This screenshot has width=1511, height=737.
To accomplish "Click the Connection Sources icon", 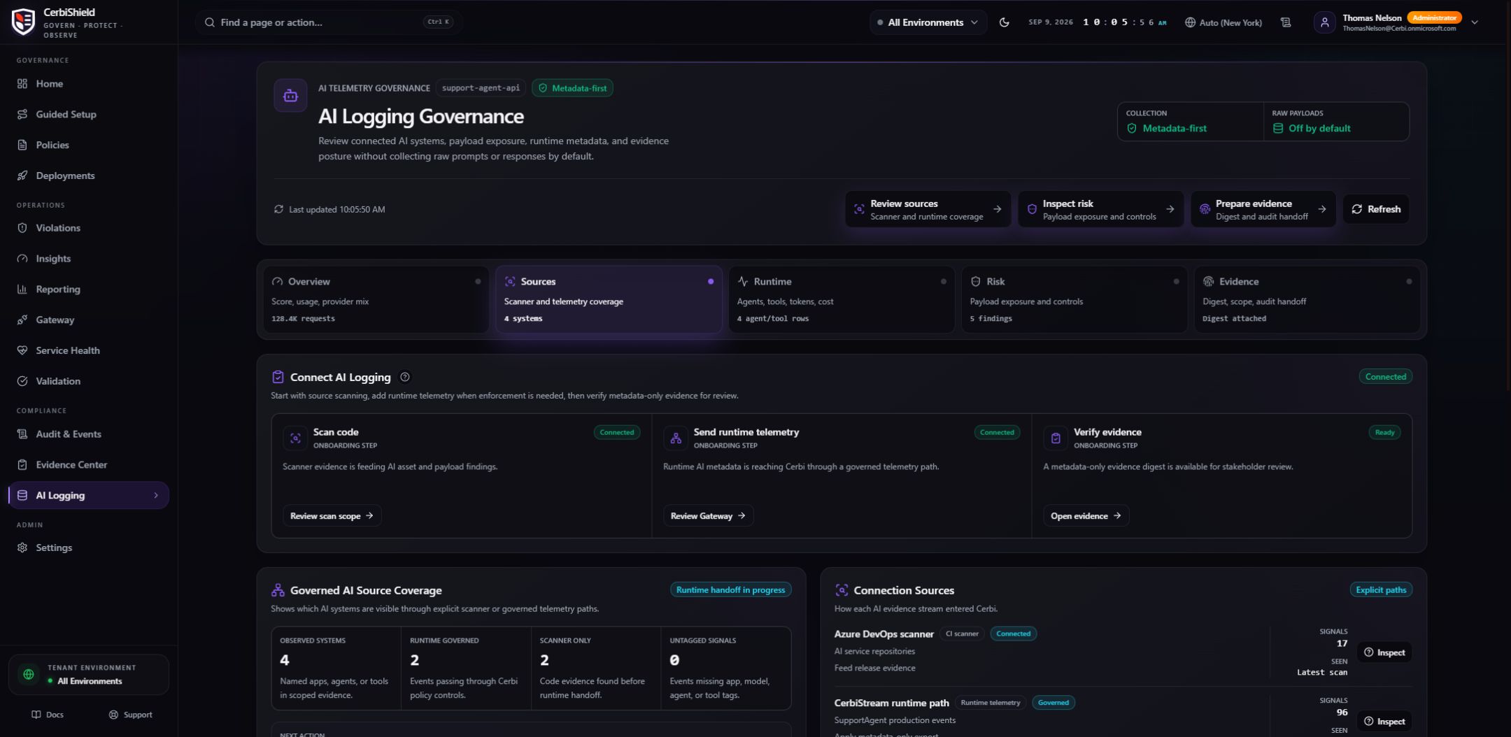I will coord(842,590).
